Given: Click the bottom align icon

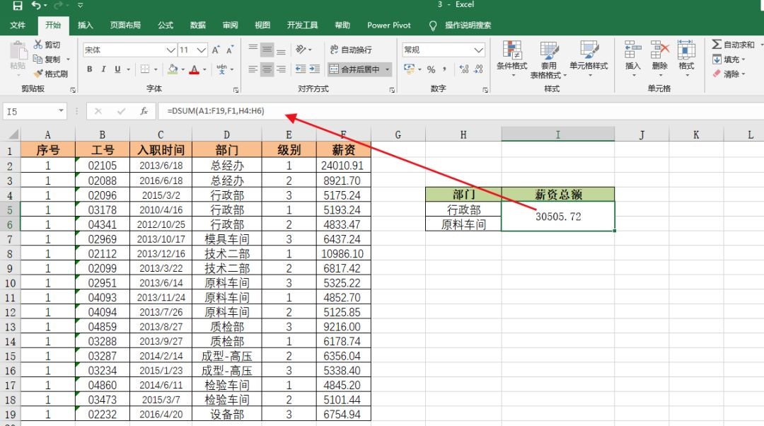Looking at the screenshot, I should [x=281, y=50].
